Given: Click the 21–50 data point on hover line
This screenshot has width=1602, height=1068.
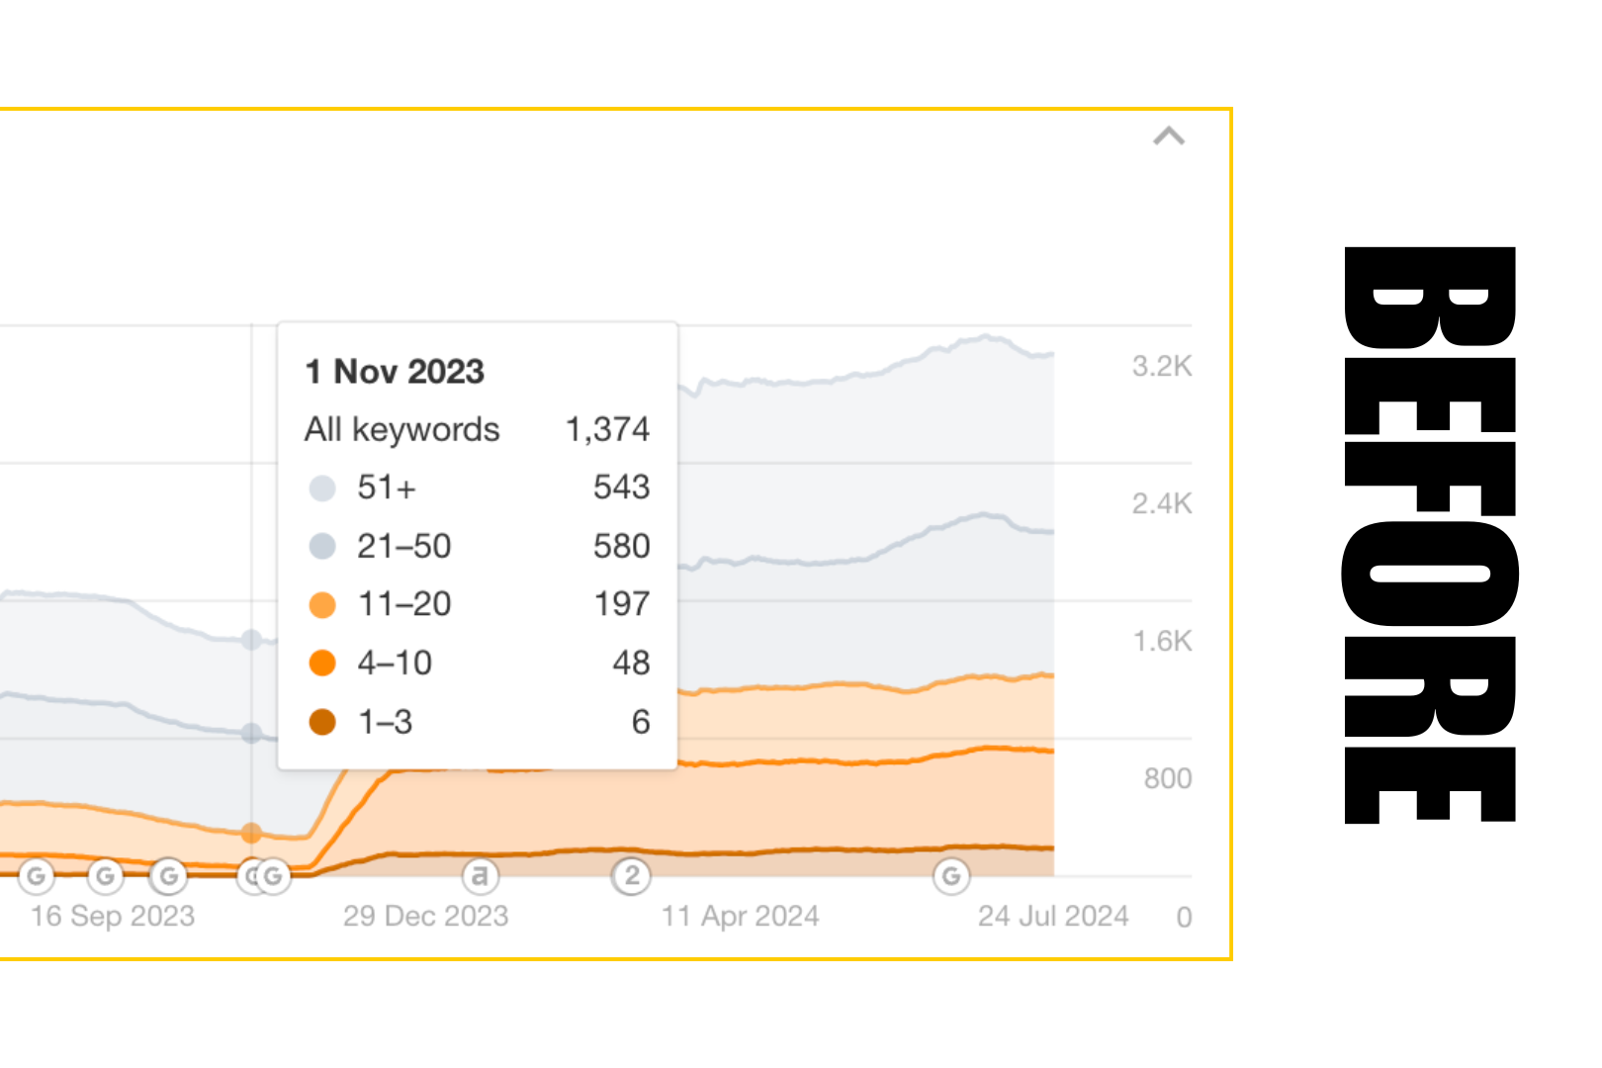Looking at the screenshot, I should (x=252, y=733).
